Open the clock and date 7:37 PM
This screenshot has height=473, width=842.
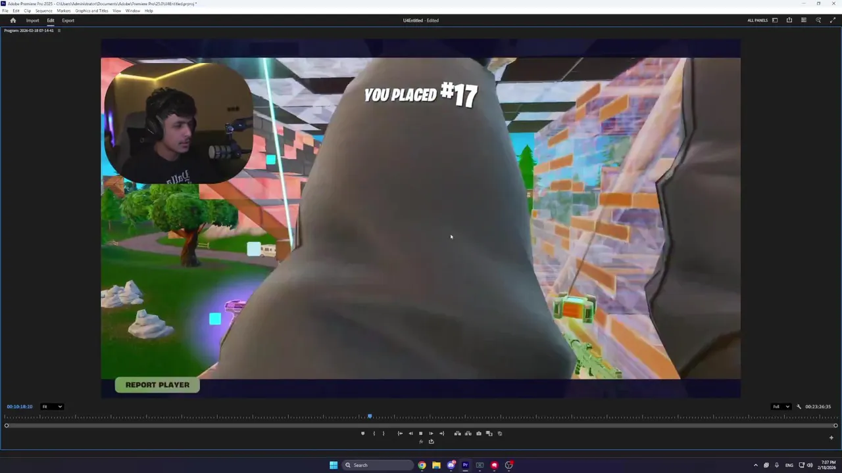pos(828,465)
